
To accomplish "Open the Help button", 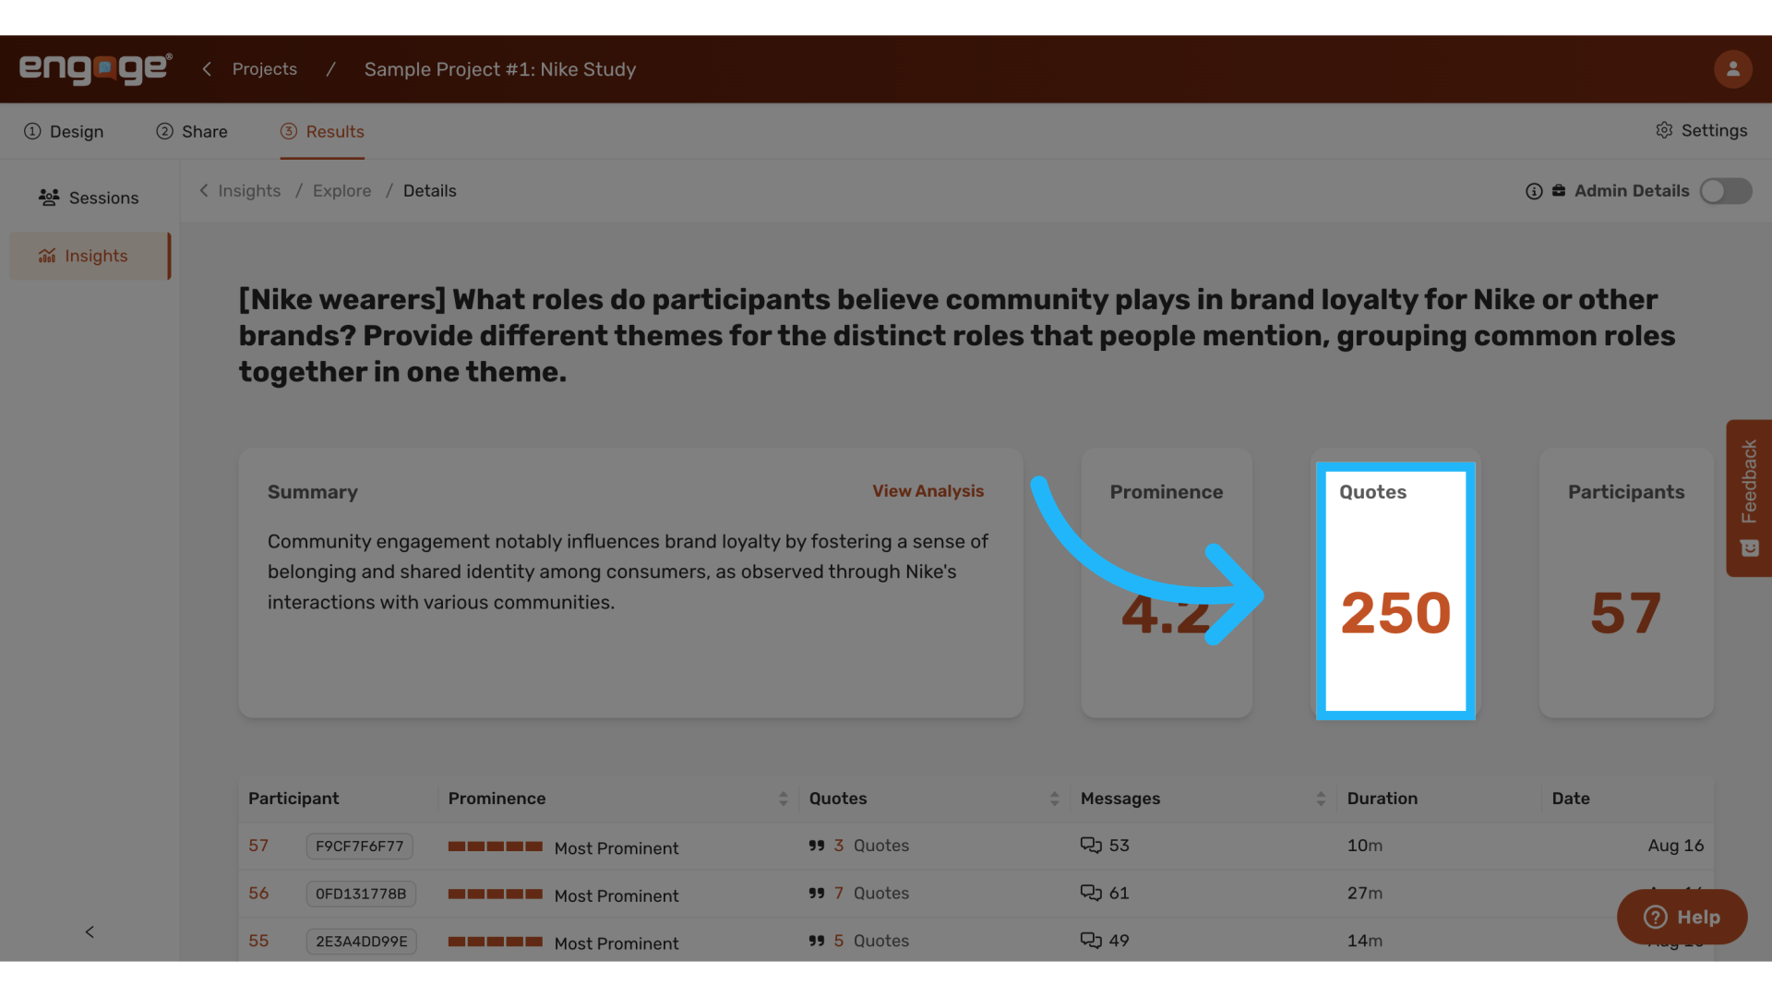I will tap(1682, 917).
